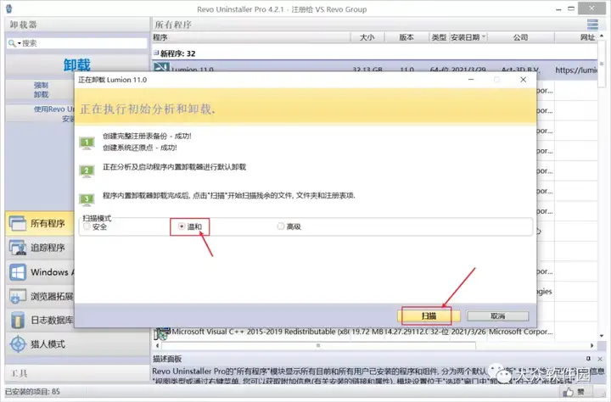Open 日志数据库 in the sidebar
The height and width of the screenshot is (402, 611).
[39, 321]
